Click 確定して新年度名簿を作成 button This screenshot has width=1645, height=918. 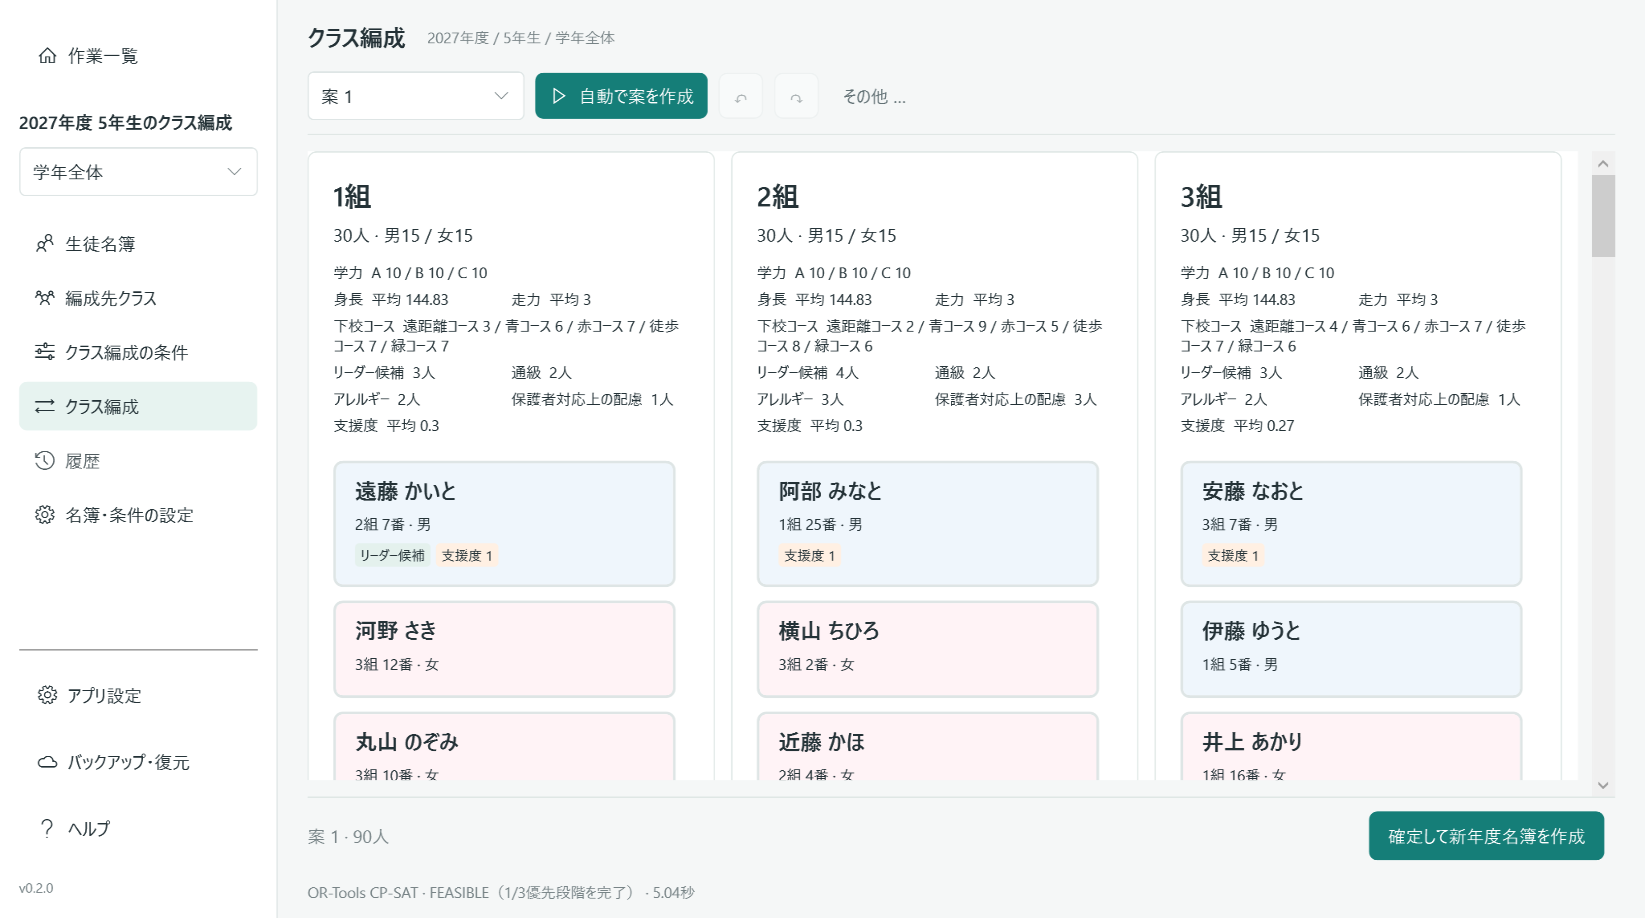(x=1486, y=836)
